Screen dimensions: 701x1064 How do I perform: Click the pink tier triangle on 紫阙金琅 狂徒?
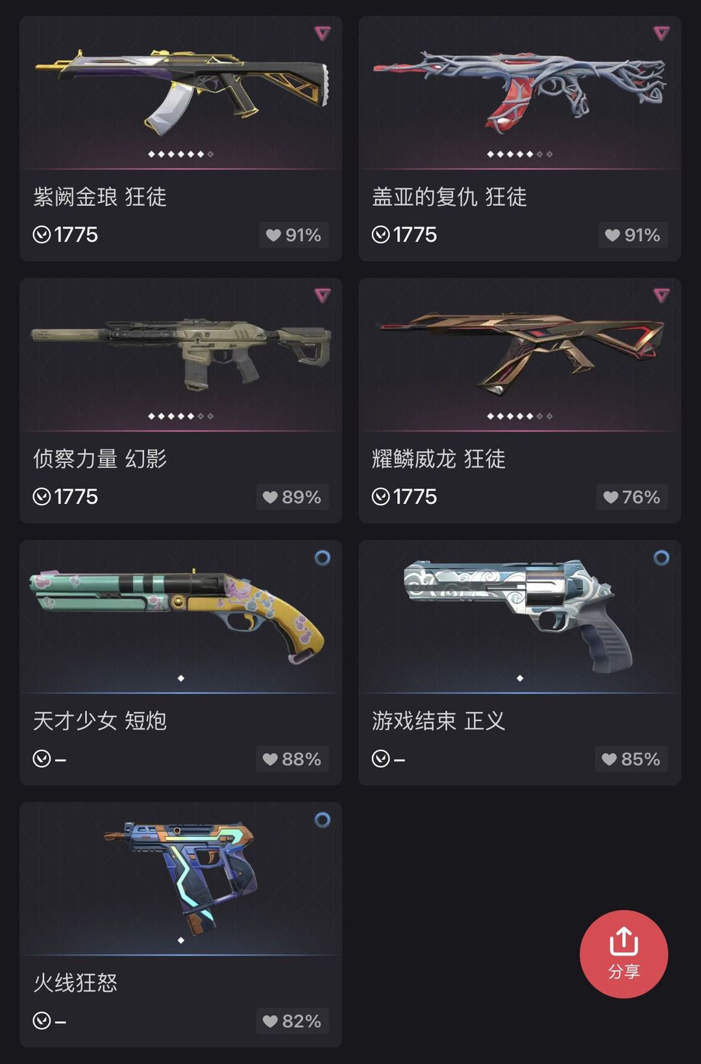[323, 33]
